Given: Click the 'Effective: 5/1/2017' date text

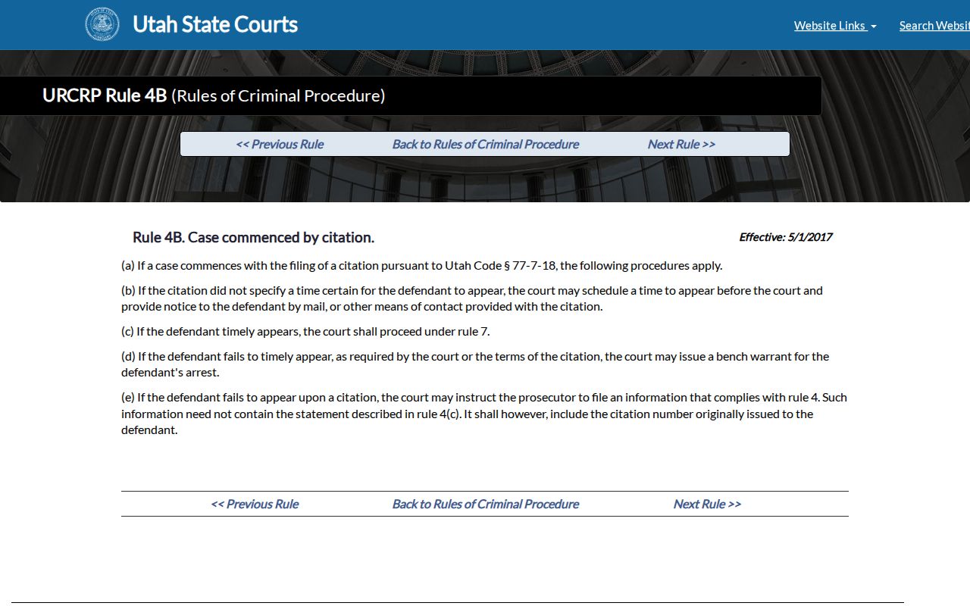Looking at the screenshot, I should [x=786, y=237].
